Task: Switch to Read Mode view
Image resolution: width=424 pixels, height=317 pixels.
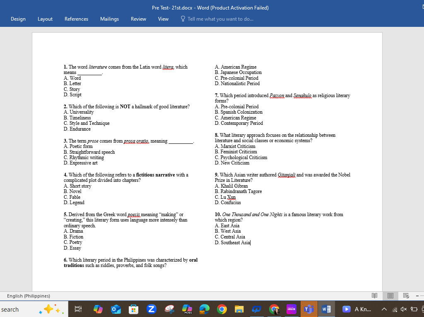Action: [x=374, y=296]
